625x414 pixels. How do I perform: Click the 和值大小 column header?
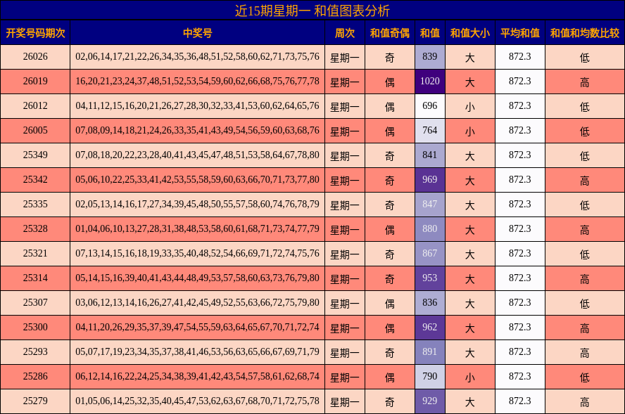coord(472,31)
